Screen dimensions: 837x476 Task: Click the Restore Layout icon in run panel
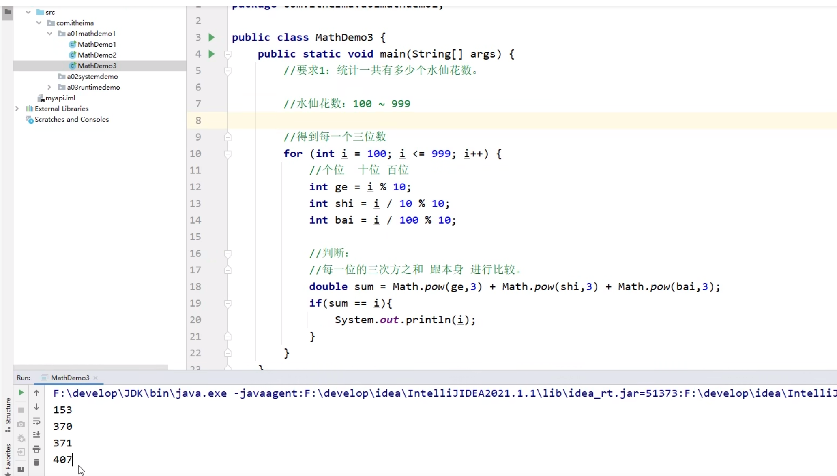(21, 469)
